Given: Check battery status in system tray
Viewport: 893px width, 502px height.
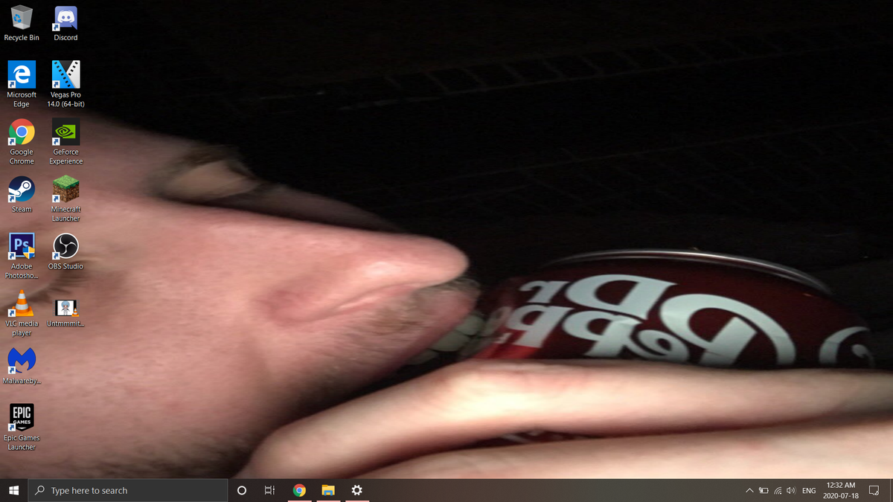Looking at the screenshot, I should (764, 491).
